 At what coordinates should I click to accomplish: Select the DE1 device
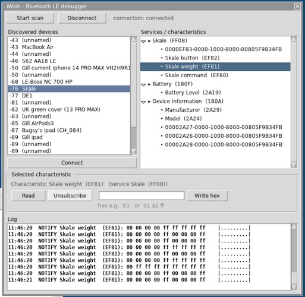point(69,96)
